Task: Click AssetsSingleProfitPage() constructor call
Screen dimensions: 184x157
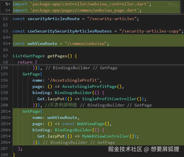Action: click(x=92, y=87)
